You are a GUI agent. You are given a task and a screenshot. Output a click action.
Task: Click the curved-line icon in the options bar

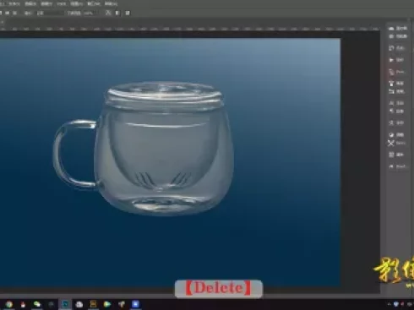coord(108,13)
